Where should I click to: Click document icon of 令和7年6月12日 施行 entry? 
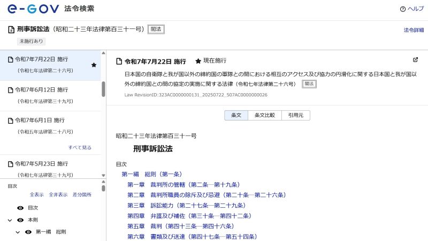pos(10,89)
